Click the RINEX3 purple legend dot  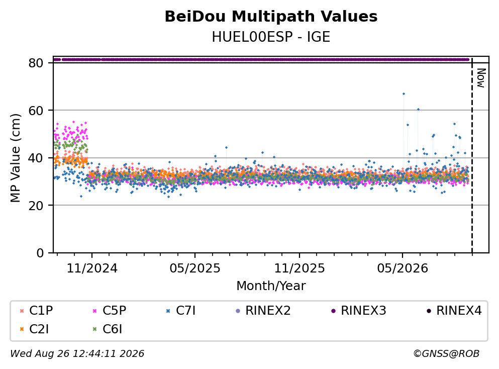(333, 311)
